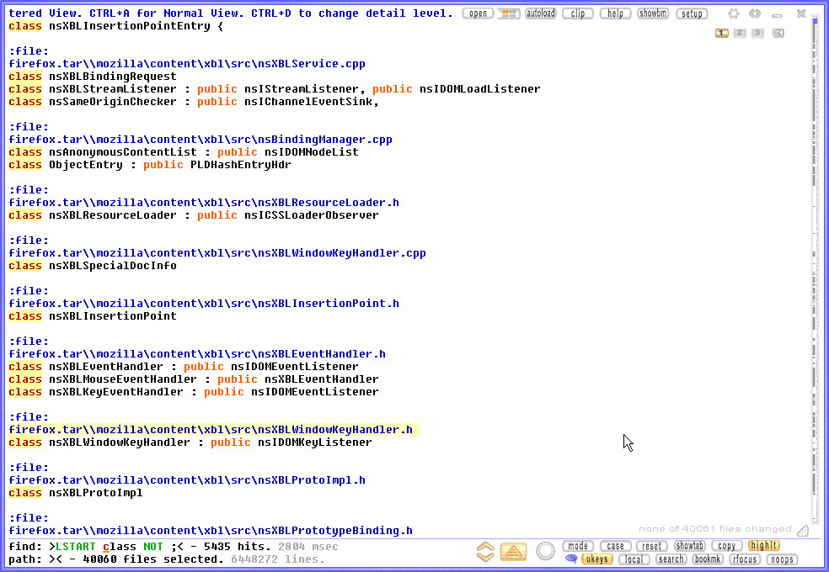Screen dimensions: 829x572
Task: Click the large orange A triangle icon
Action: pos(513,552)
